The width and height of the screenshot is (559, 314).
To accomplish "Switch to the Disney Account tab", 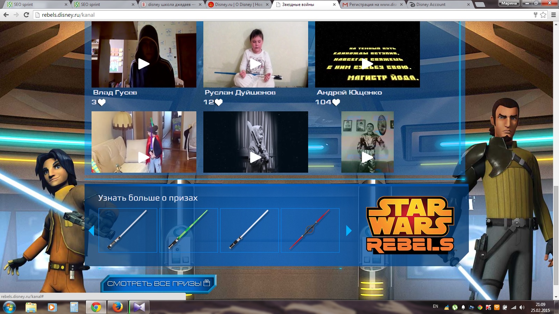I will pos(440,5).
